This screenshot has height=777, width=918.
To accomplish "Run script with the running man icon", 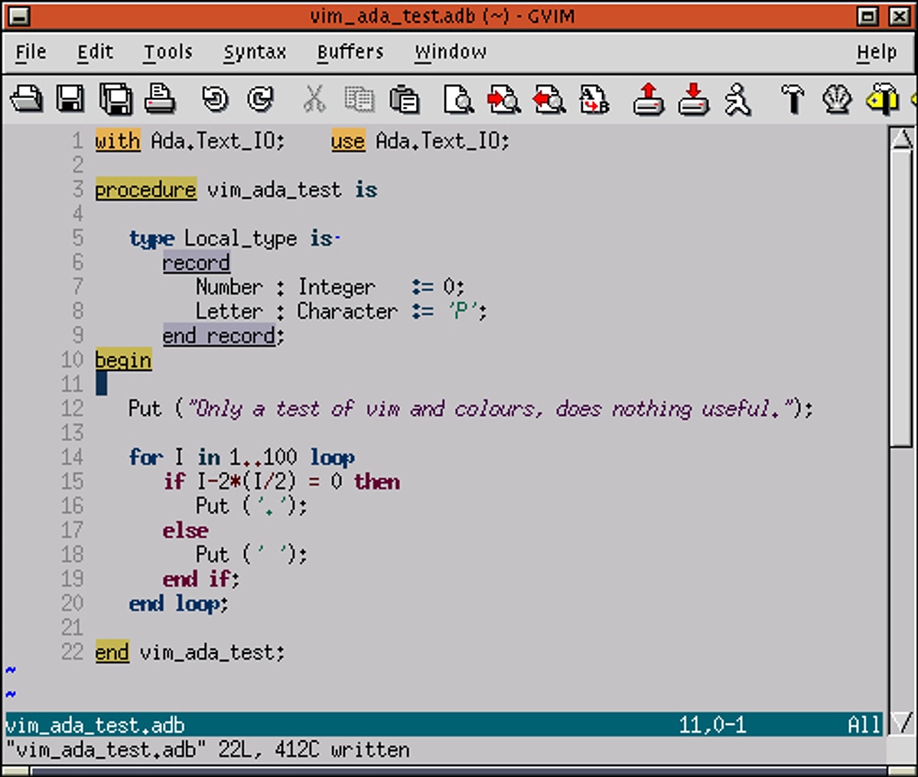I will point(738,99).
